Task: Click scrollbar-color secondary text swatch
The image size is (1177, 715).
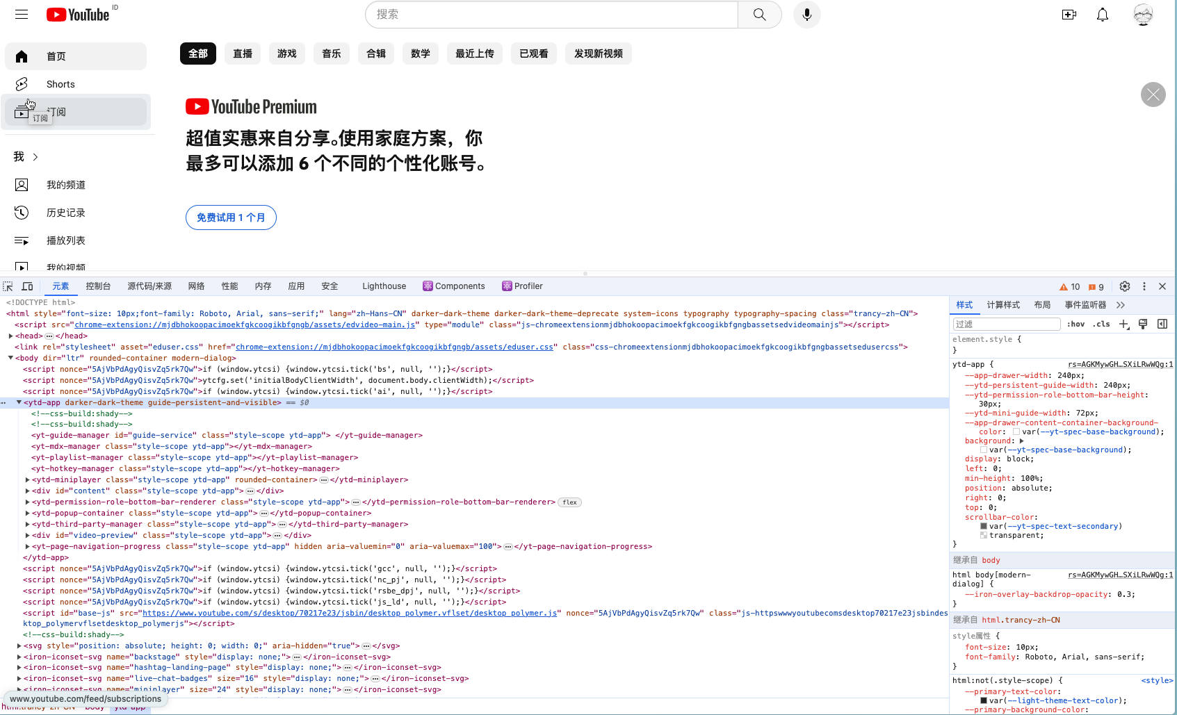Action: pyautogui.click(x=984, y=526)
